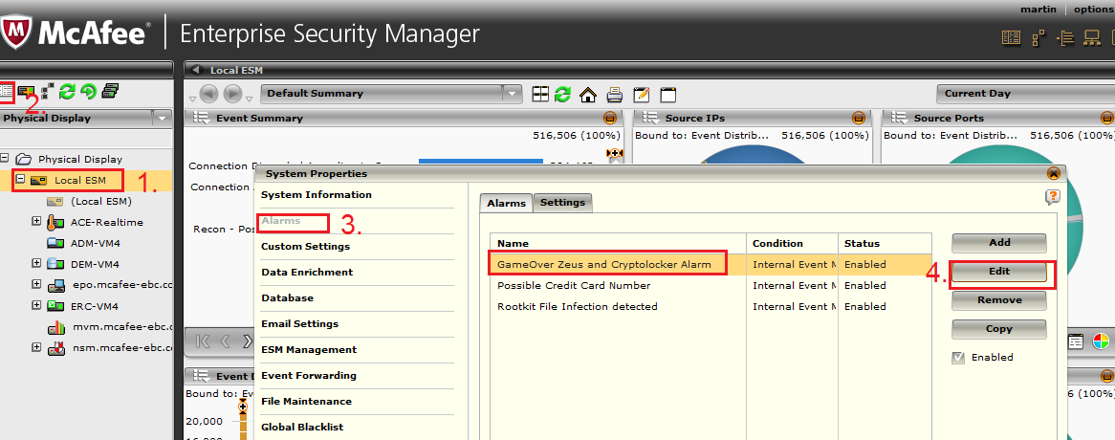Select Email Settings in System Properties list
The image size is (1115, 440).
(x=299, y=324)
